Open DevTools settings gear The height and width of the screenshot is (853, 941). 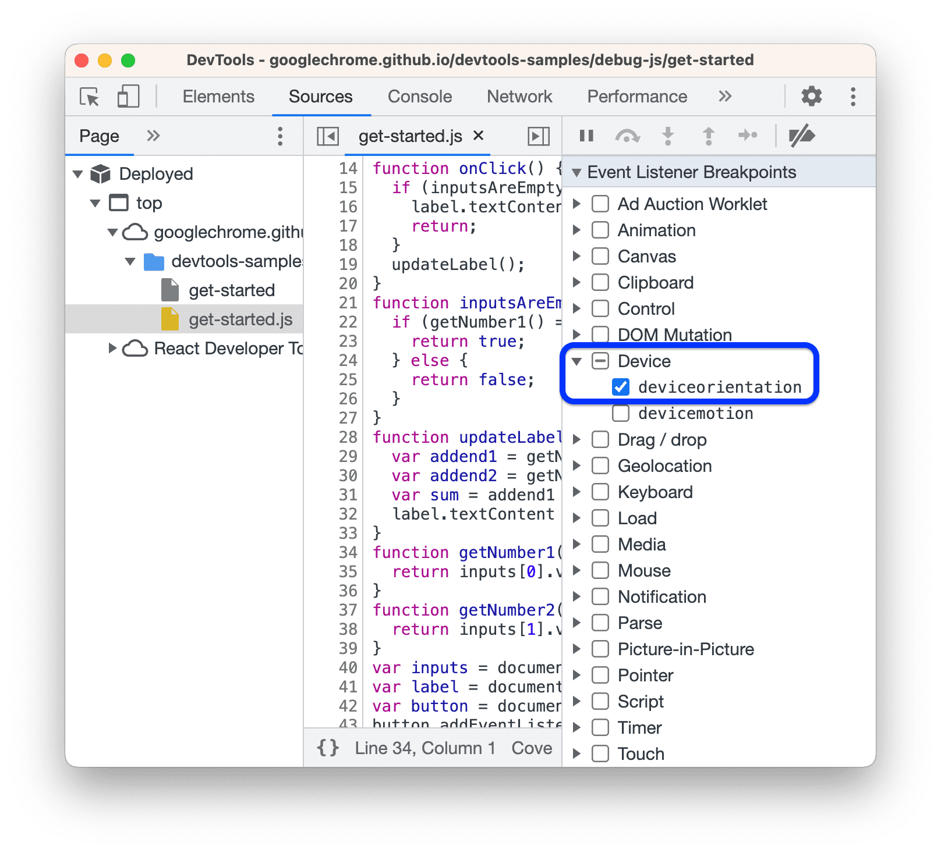click(x=812, y=97)
